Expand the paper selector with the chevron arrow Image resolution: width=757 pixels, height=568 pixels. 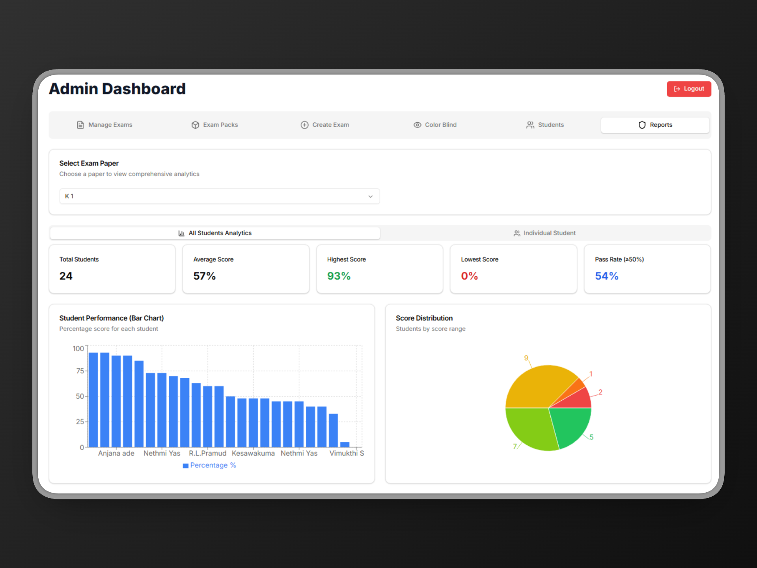[x=370, y=196]
